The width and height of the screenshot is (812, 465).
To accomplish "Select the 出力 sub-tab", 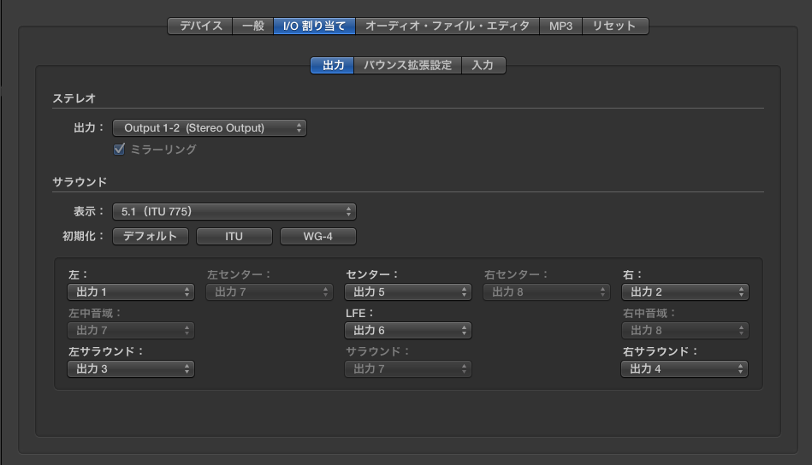I will pos(333,65).
